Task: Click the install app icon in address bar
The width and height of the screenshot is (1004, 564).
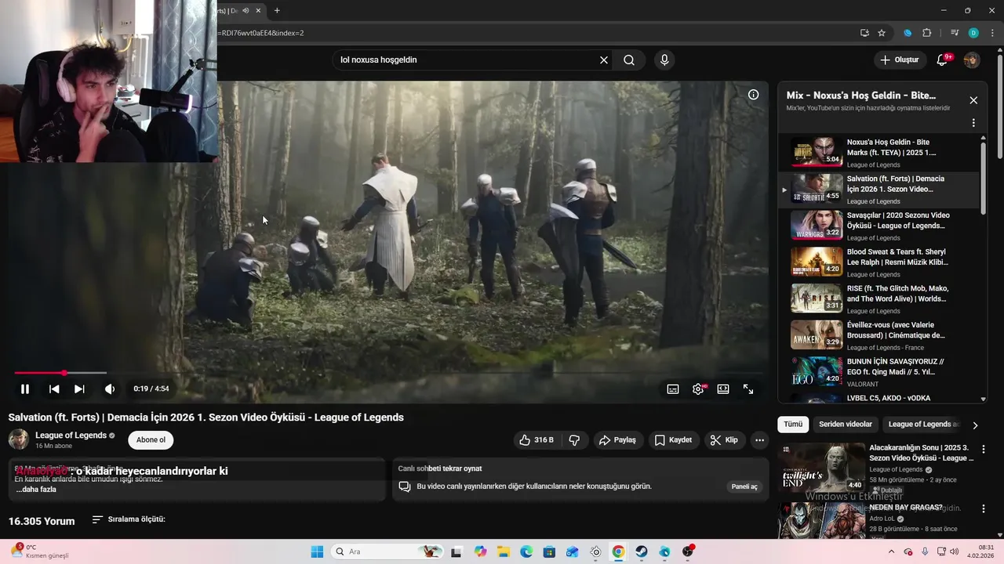Action: pyautogui.click(x=864, y=33)
